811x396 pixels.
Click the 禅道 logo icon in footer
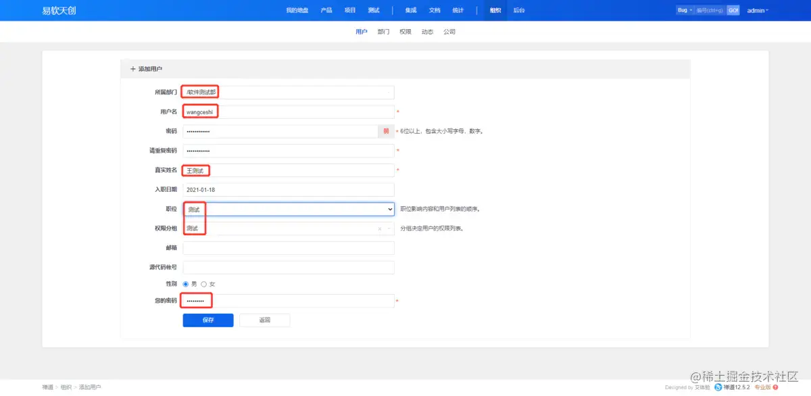click(718, 387)
